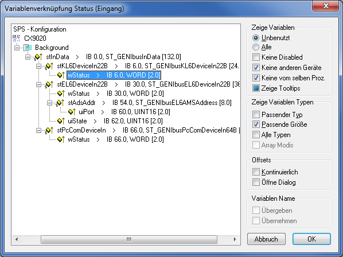The height and width of the screenshot is (257, 343).
Task: Select wStatus IB 30.0 WORD entry
Action: coord(116,94)
